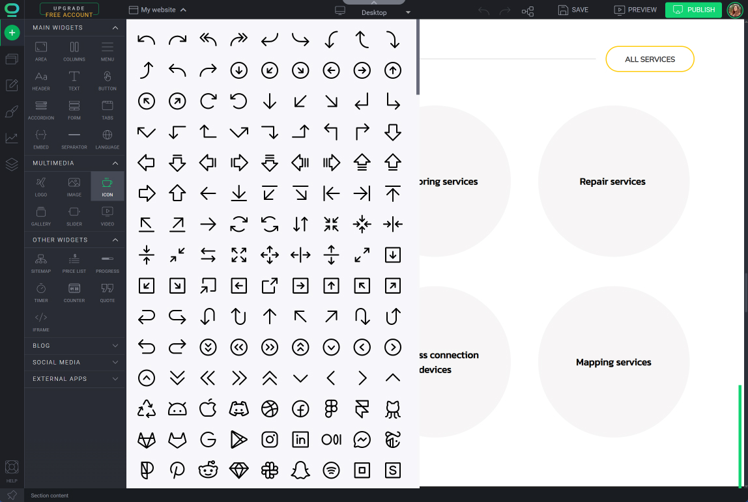Viewport: 748px width, 502px height.
Task: Save the website
Action: pos(573,10)
